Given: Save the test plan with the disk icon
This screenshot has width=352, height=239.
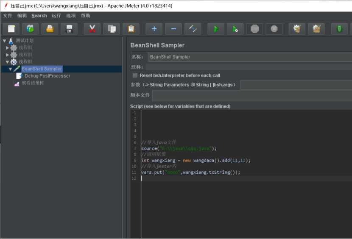Looking at the screenshot, I should pos(69,29).
